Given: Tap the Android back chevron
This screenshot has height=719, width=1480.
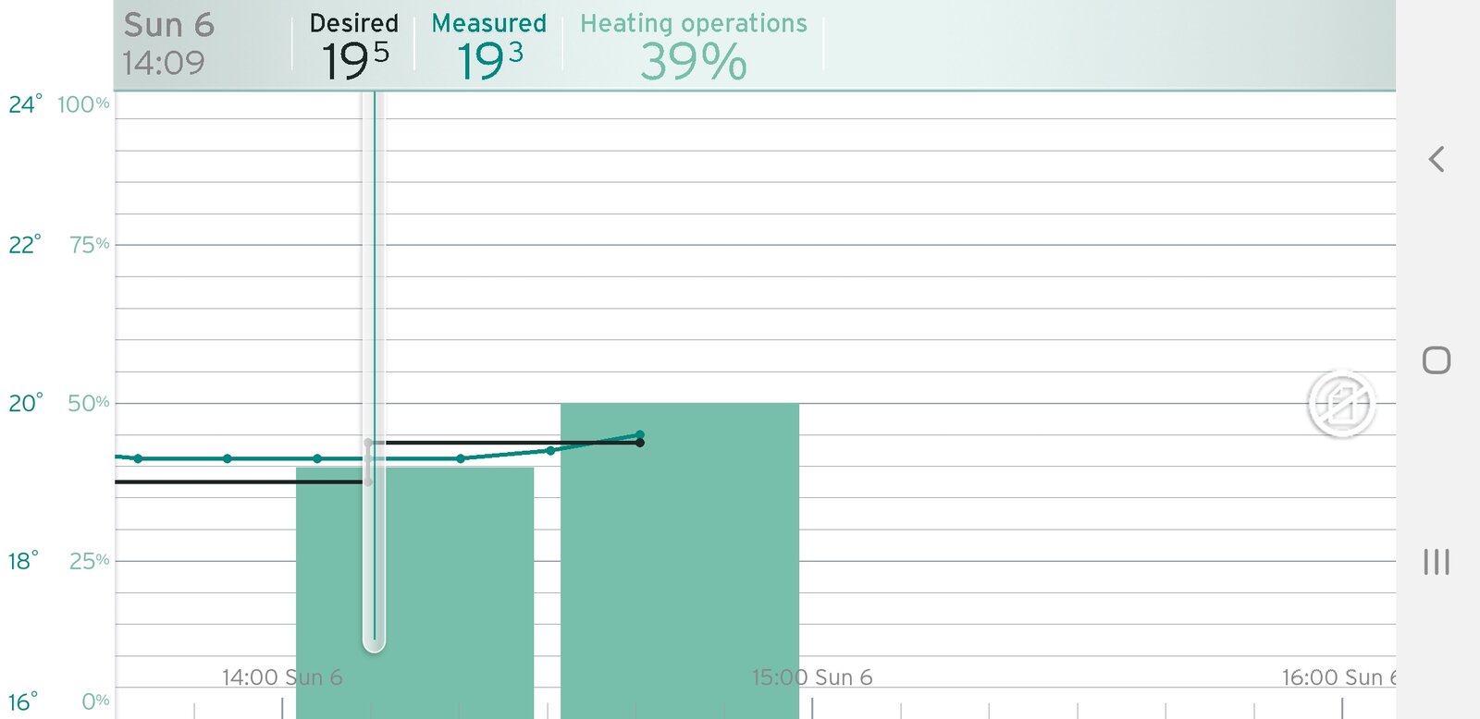Looking at the screenshot, I should [1436, 160].
